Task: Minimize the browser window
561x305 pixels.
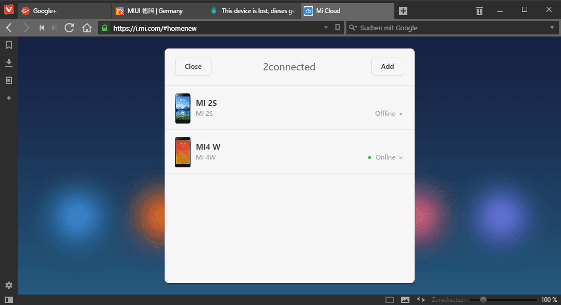Action: [500, 11]
